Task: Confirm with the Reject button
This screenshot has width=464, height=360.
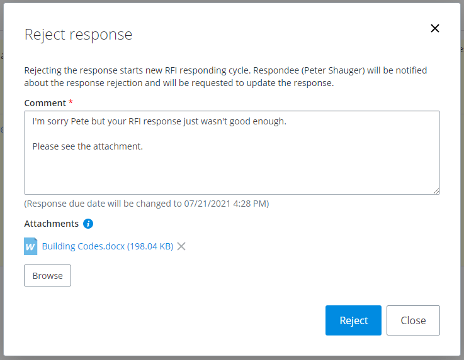Action: (353, 320)
